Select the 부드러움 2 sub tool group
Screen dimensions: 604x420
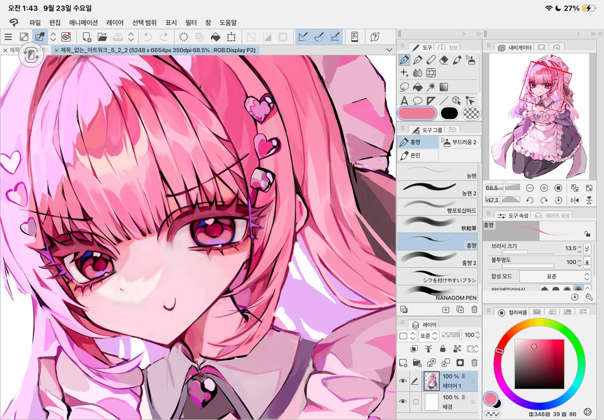(459, 143)
